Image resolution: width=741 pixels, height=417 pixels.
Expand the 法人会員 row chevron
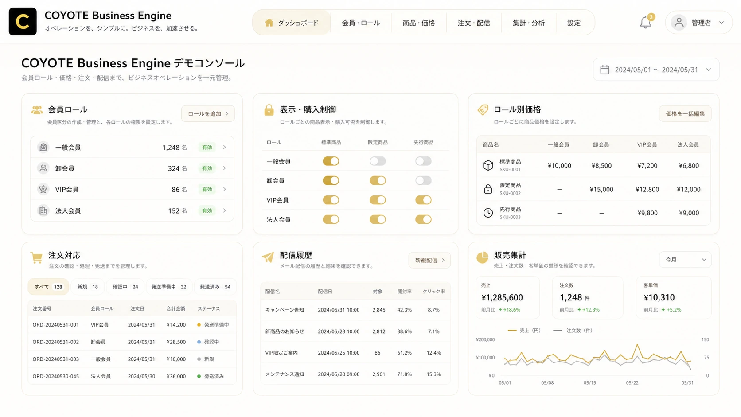[x=225, y=210]
